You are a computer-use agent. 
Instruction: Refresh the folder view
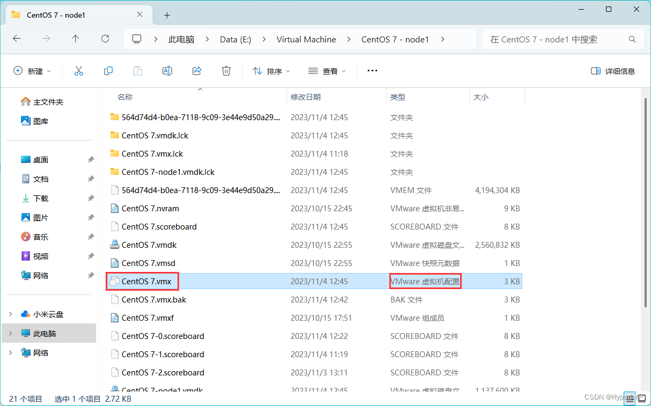(105, 39)
